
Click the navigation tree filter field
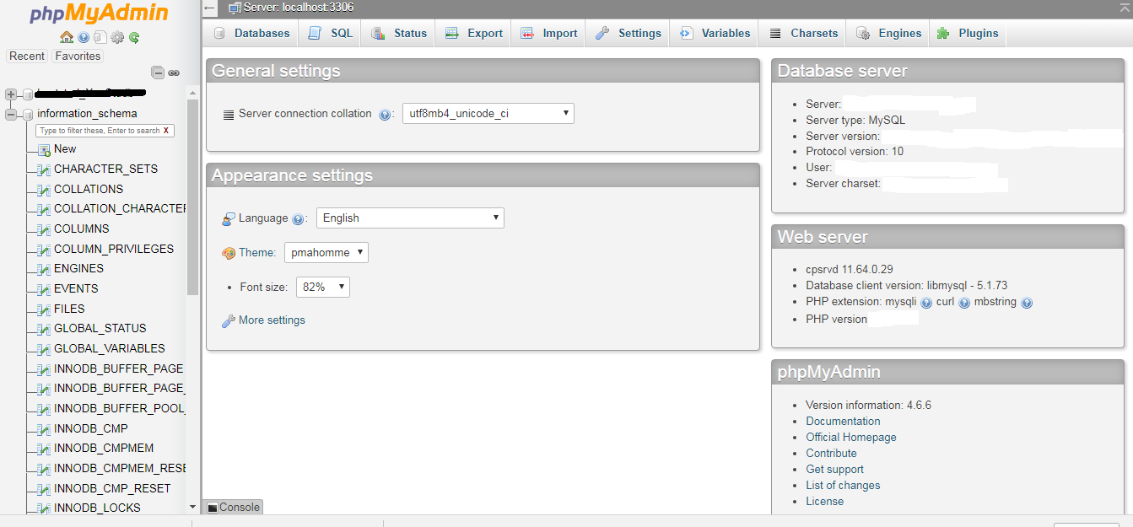[x=103, y=130]
